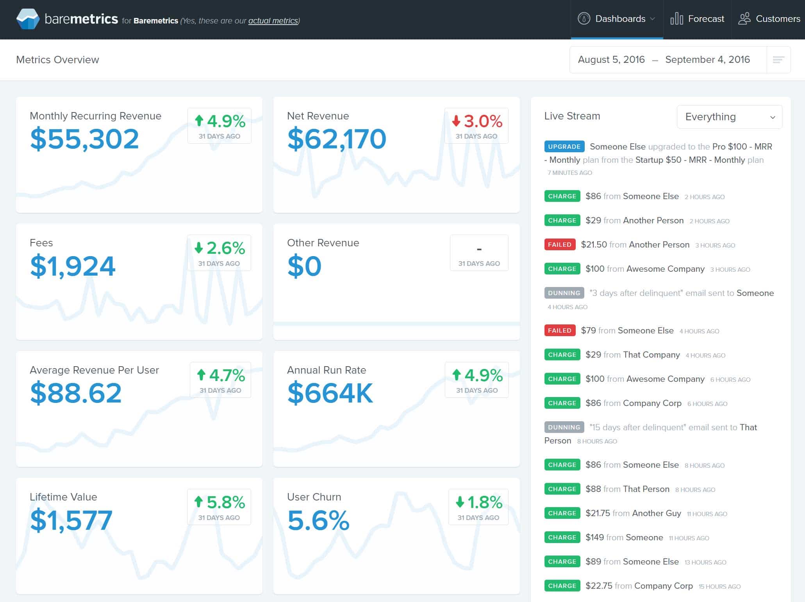Click '5.8%' change on Lifetime Value
Viewport: 805px width, 602px height.
pos(225,502)
